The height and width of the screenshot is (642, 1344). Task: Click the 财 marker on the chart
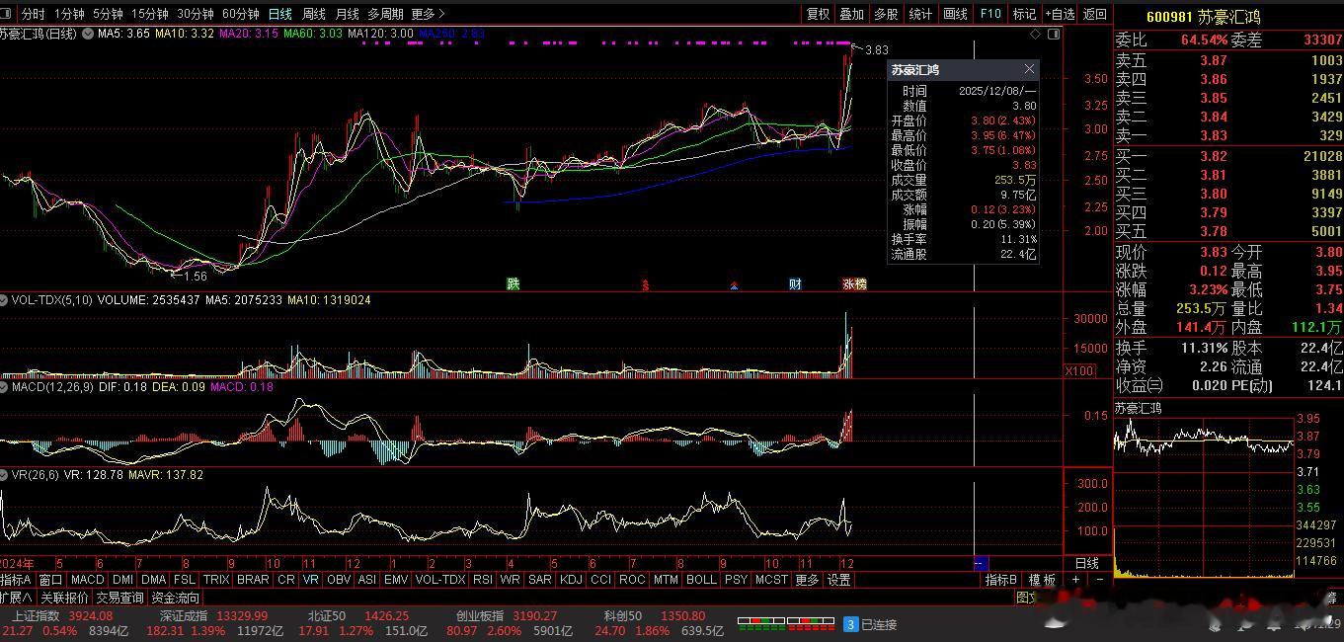coord(795,283)
